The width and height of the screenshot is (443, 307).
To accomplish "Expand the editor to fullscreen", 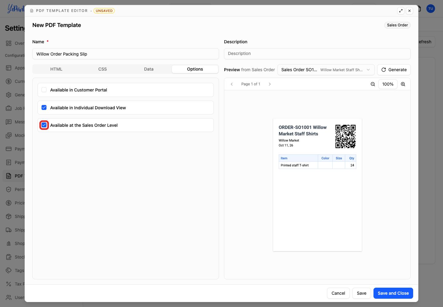I will [401, 11].
